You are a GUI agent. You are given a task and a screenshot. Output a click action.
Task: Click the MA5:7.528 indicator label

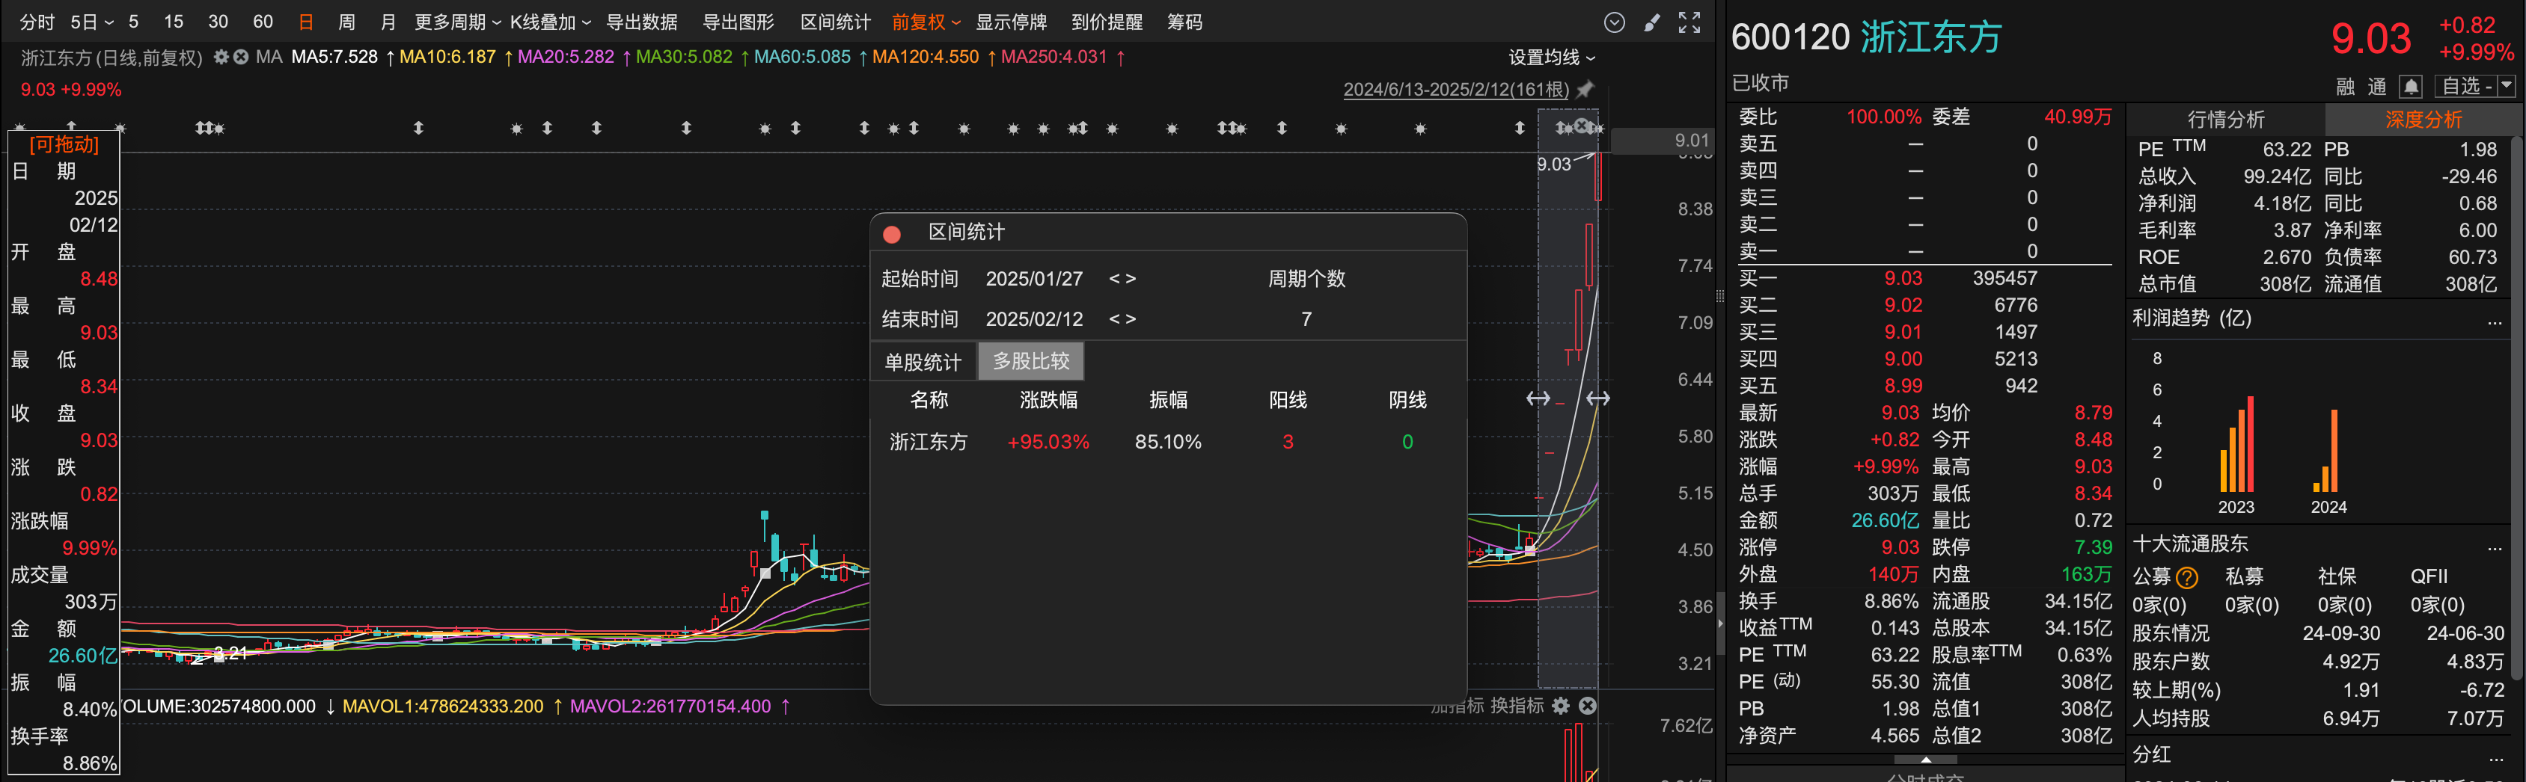[x=334, y=57]
